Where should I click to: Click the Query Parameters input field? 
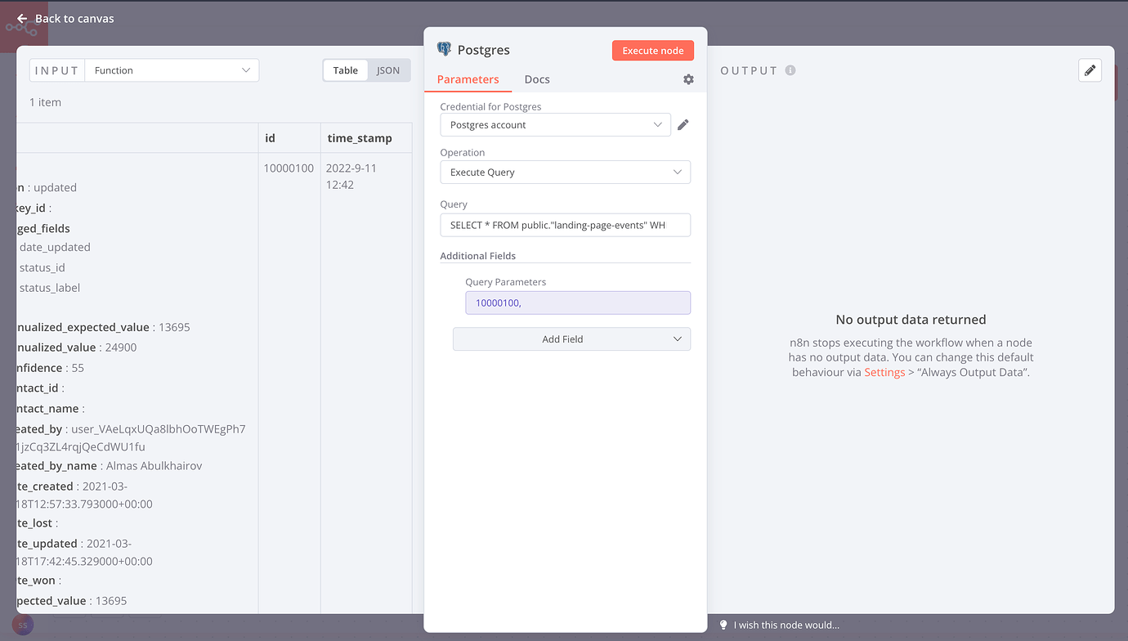[x=578, y=303]
